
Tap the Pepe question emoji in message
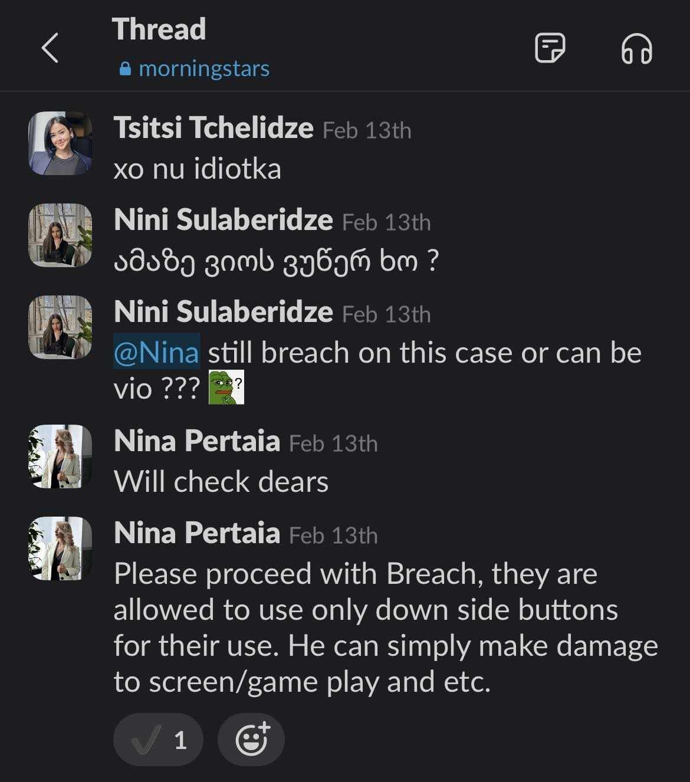click(226, 387)
